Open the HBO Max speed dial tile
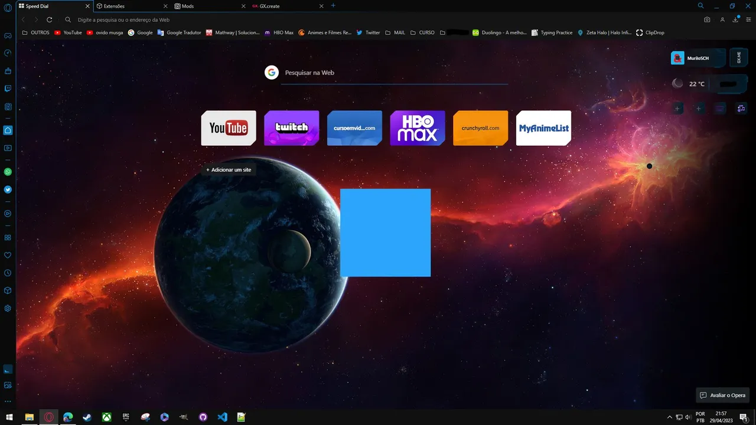Image resolution: width=756 pixels, height=425 pixels. [418, 128]
